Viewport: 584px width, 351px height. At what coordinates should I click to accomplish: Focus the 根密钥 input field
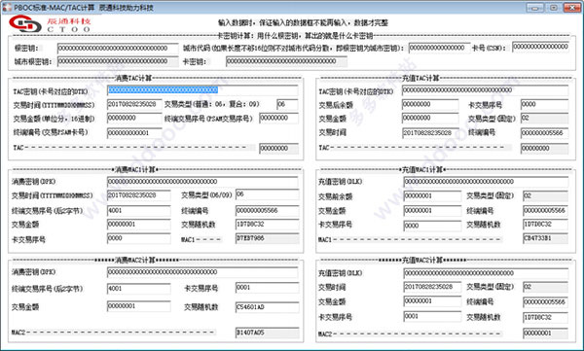click(x=118, y=49)
